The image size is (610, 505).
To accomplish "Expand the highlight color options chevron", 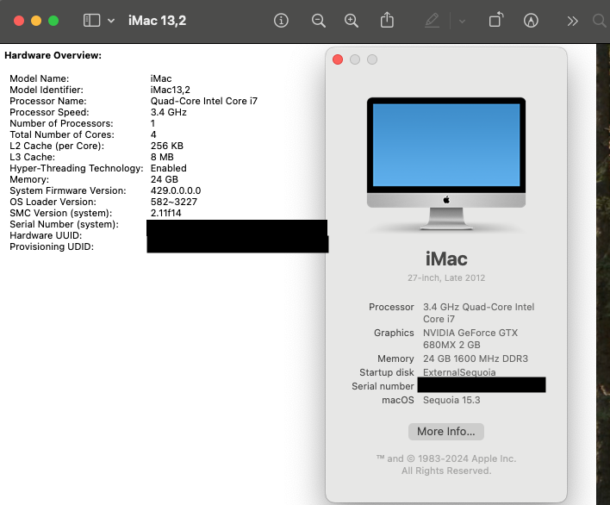I will pos(462,22).
